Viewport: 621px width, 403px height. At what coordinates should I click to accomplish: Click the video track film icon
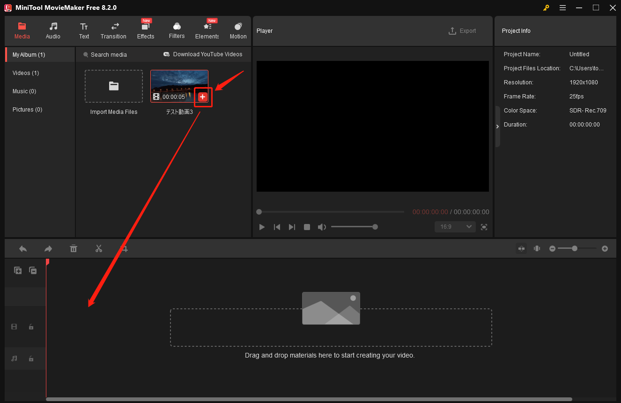(14, 327)
